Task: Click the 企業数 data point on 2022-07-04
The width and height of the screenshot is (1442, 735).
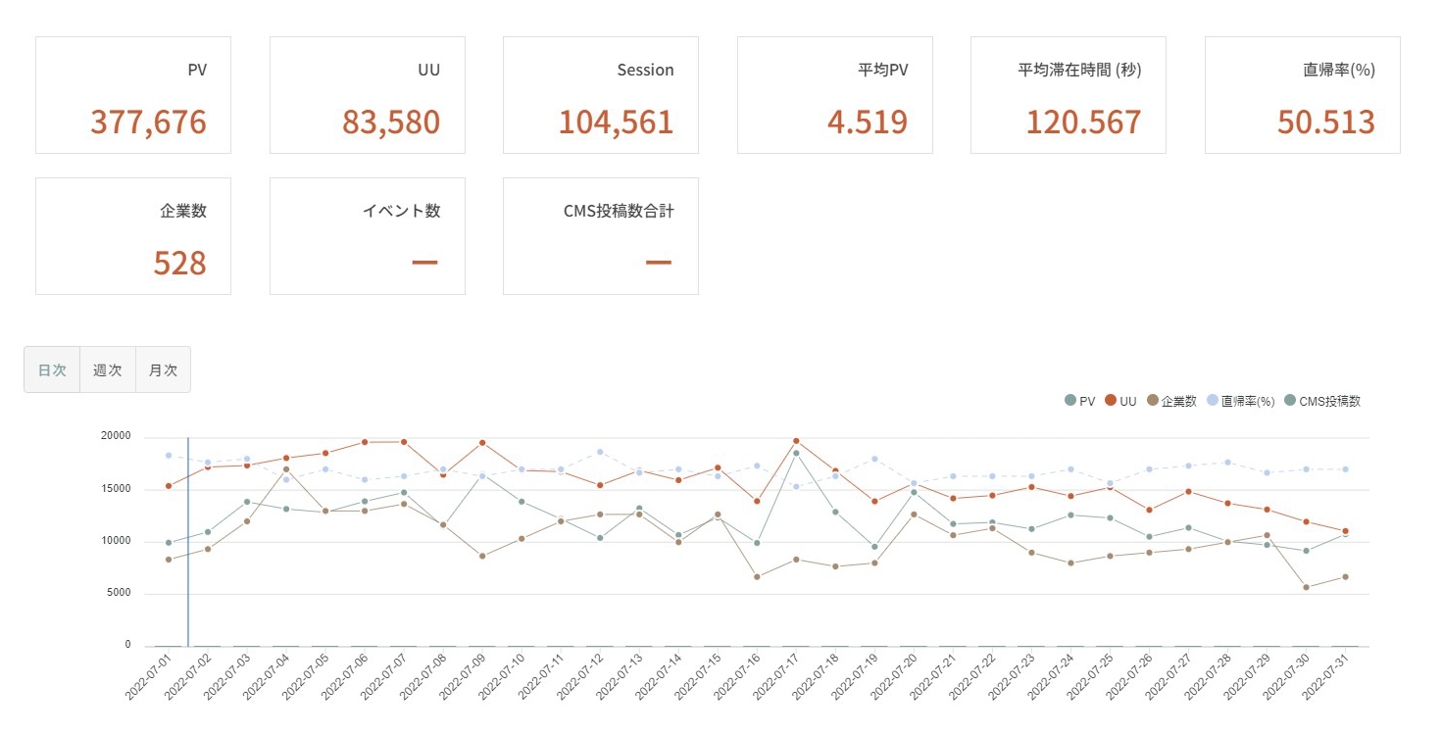Action: pyautogui.click(x=286, y=469)
